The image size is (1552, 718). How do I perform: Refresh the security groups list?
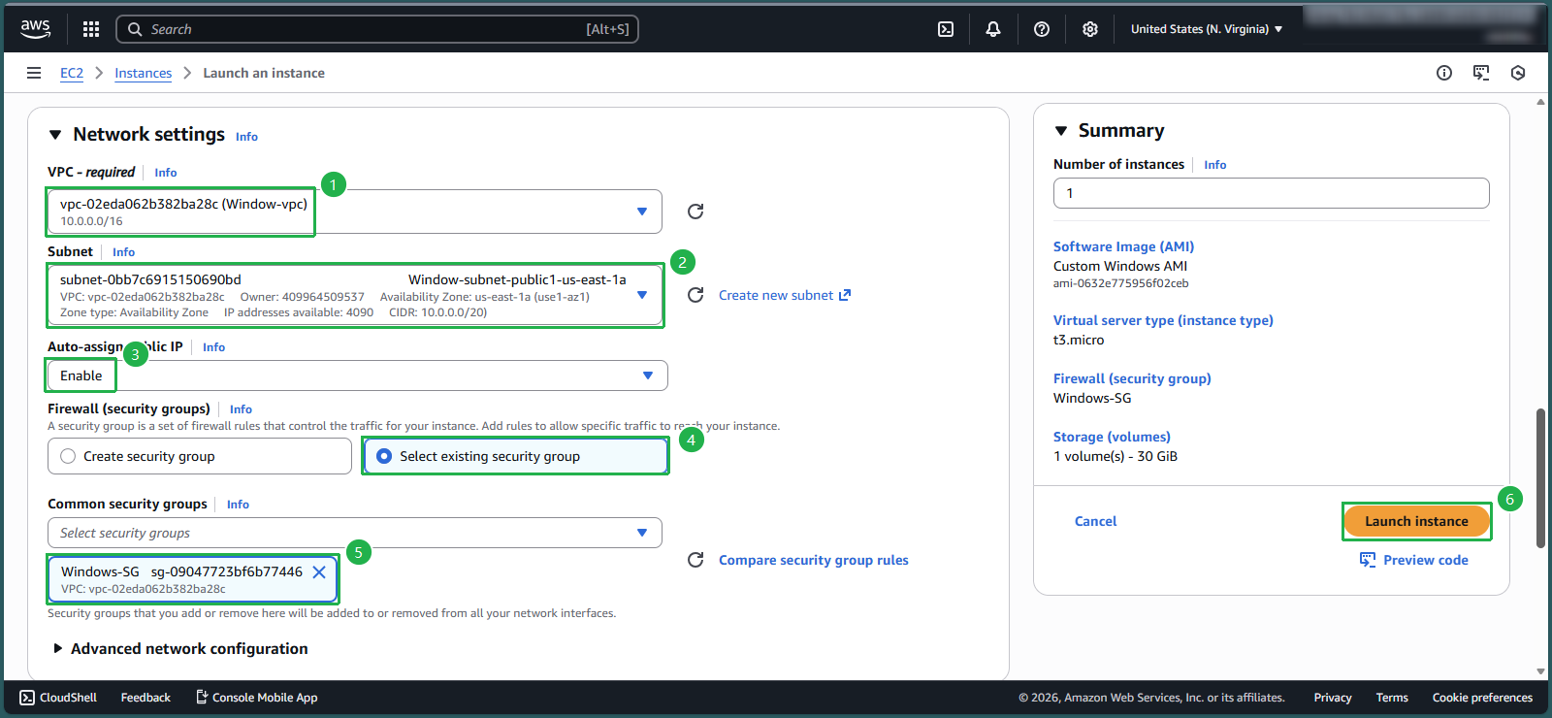pyautogui.click(x=695, y=560)
